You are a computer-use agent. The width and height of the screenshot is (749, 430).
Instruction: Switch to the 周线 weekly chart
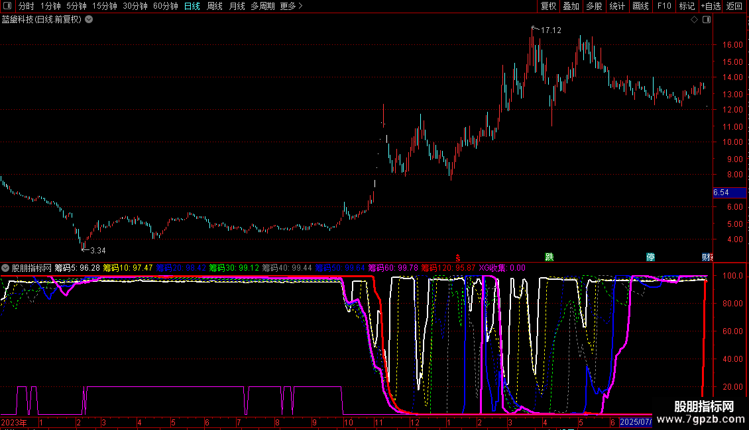tap(215, 6)
